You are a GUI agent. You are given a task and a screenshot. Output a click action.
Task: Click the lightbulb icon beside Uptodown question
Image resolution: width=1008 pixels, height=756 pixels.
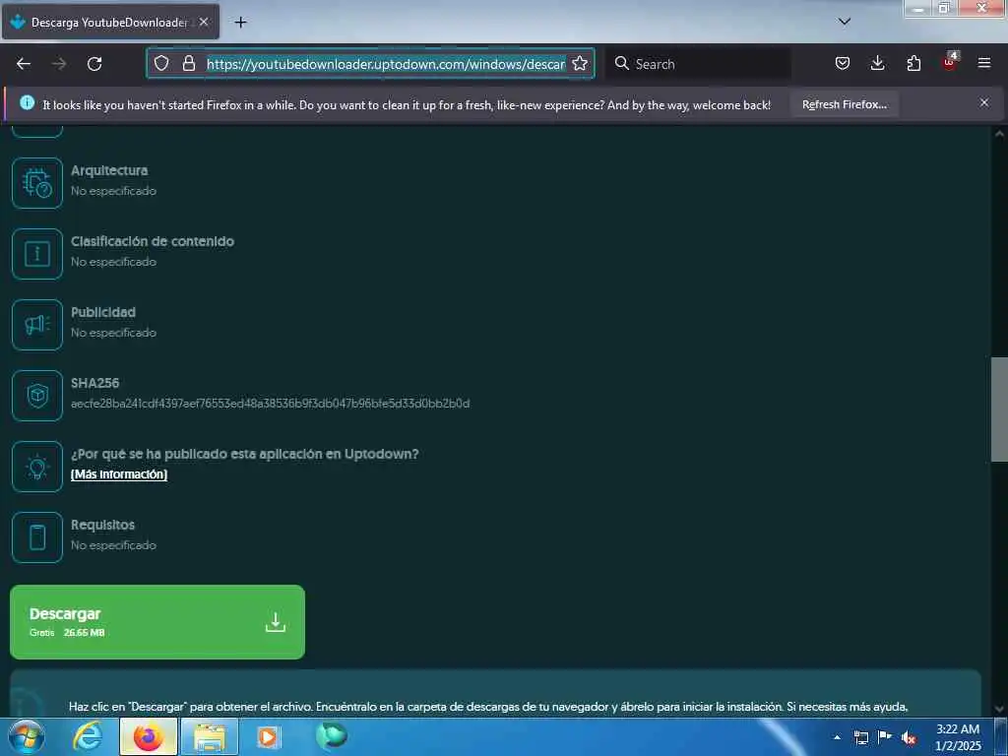(37, 467)
